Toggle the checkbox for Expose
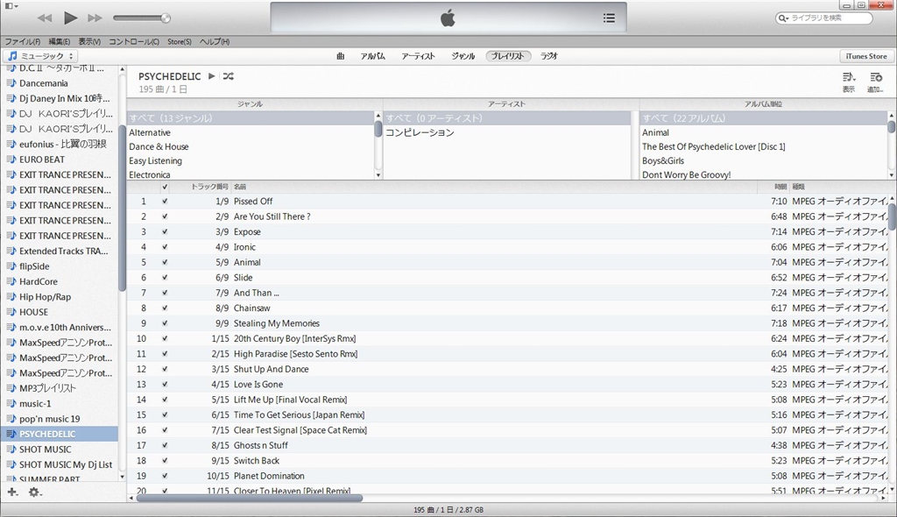Image resolution: width=897 pixels, height=517 pixels. [x=165, y=232]
